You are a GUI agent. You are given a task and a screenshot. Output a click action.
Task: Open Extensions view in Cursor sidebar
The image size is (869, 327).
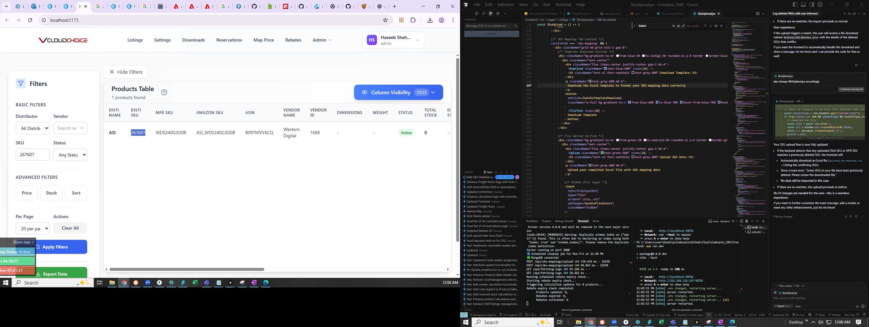[498, 13]
